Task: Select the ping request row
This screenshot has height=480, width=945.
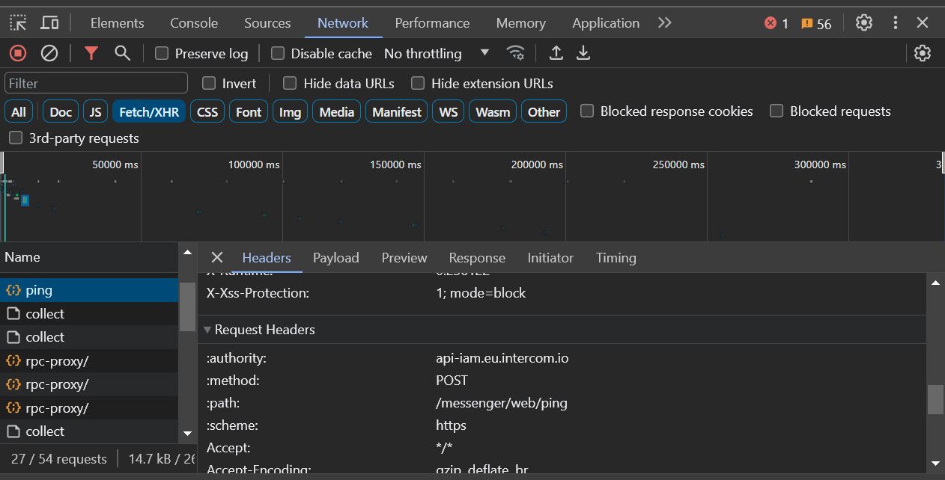Action: coord(89,290)
